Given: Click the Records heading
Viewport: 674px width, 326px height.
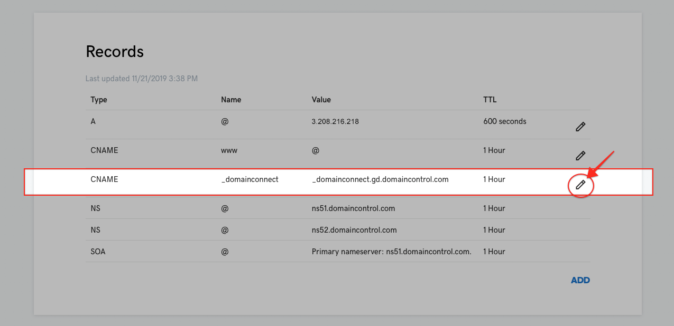Looking at the screenshot, I should [115, 52].
